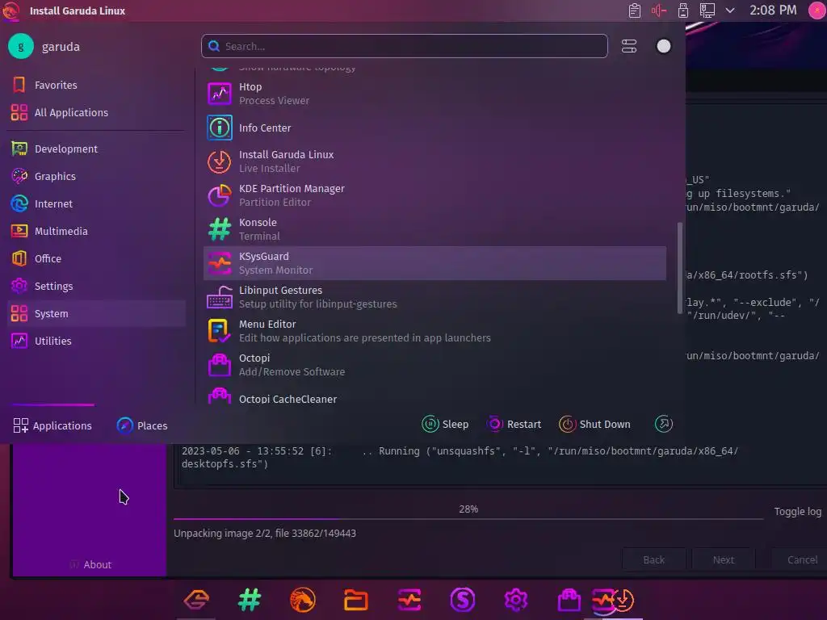Open the Office category
Viewport: 827px width, 620px height.
(97, 258)
